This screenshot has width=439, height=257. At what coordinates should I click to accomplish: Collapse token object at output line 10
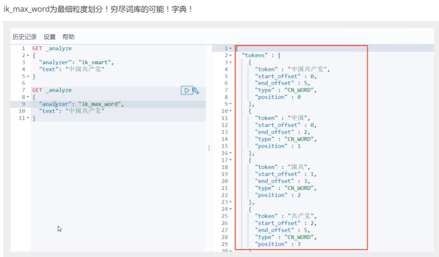(230, 111)
